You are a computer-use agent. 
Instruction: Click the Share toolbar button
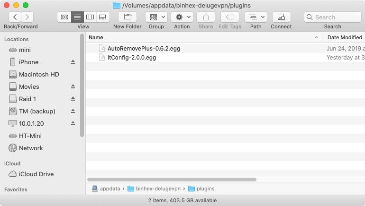(x=206, y=17)
